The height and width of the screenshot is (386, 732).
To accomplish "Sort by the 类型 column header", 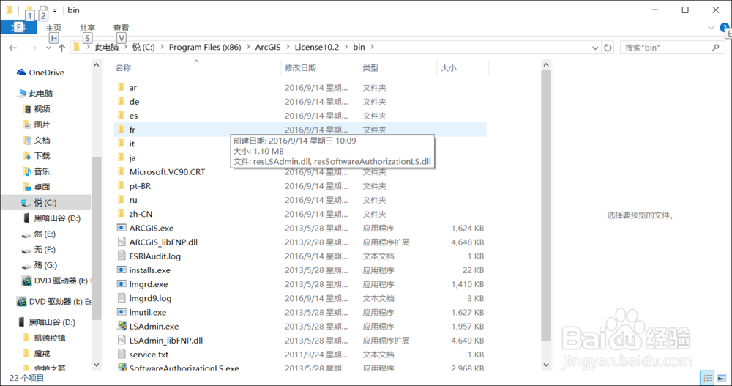I will tap(370, 68).
